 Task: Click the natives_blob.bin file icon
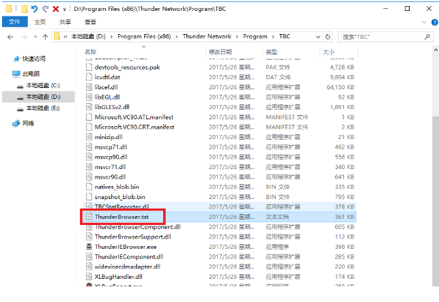pyautogui.click(x=89, y=187)
